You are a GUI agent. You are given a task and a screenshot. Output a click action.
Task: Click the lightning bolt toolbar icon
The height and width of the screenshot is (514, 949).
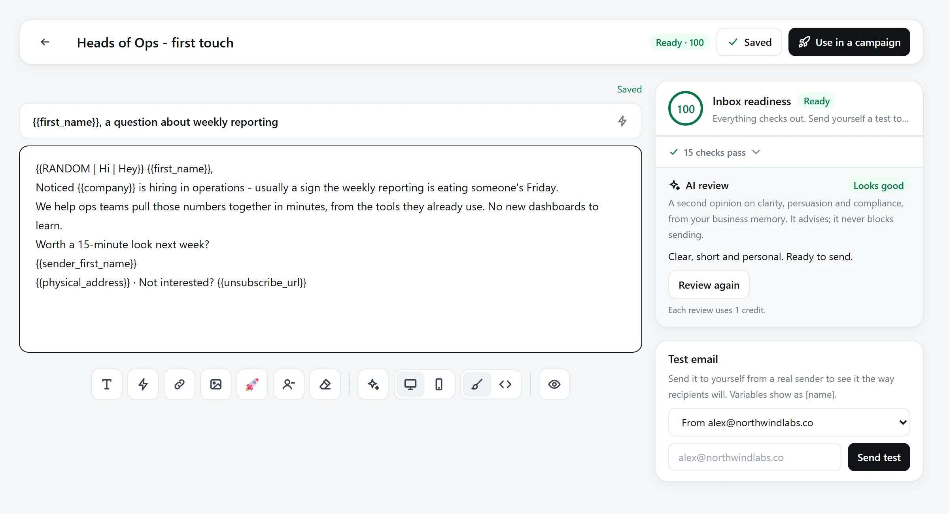(x=143, y=384)
